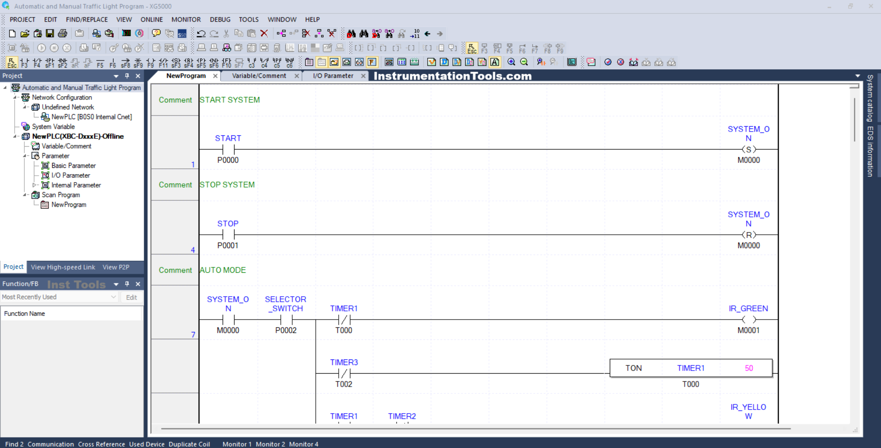Click the New Project icon
Viewport: 881px width, 448px height.
point(12,33)
